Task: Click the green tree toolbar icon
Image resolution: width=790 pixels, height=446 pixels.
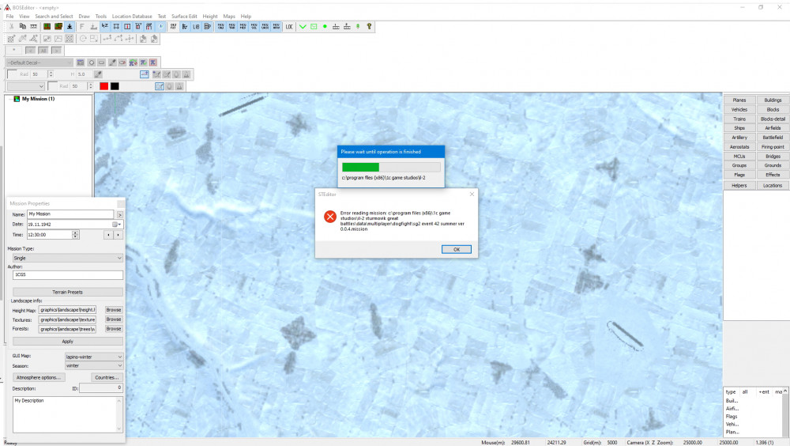Action: tap(358, 27)
